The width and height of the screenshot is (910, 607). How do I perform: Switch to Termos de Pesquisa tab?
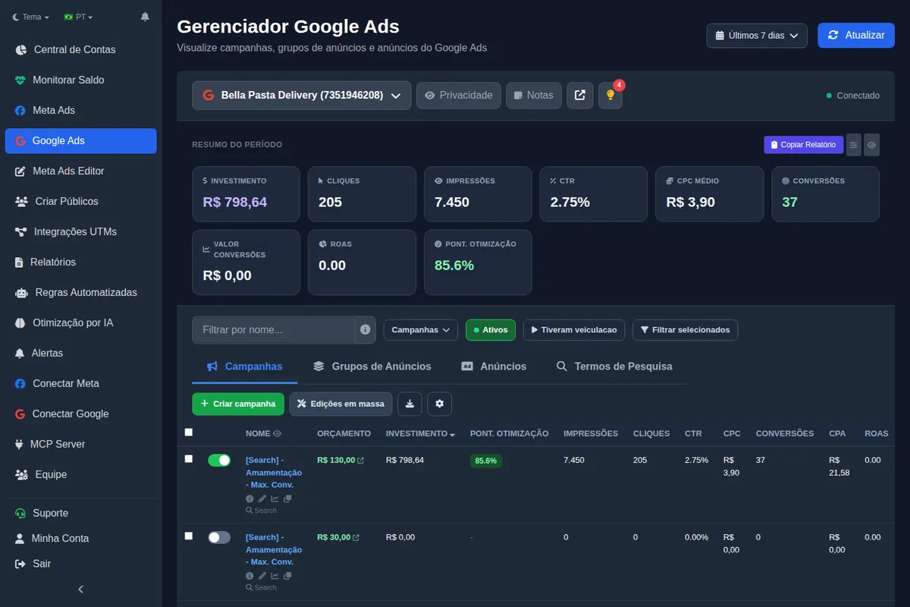pyautogui.click(x=614, y=366)
